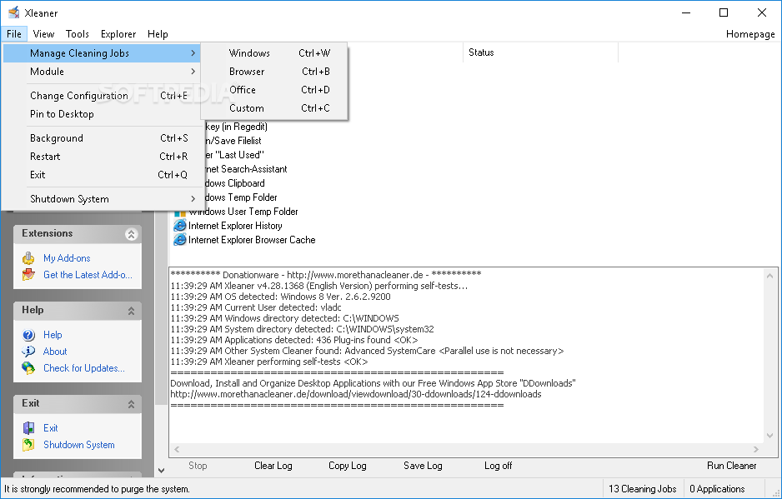Open Get the Latest Add-ons link
782x499 pixels.
(x=88, y=275)
